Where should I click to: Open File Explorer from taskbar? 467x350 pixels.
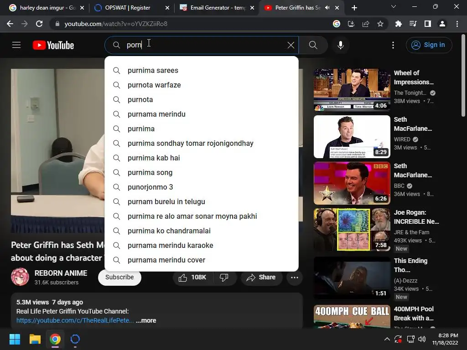click(x=35, y=339)
